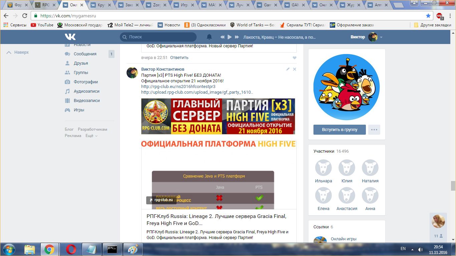This screenshot has width=456, height=256.
Task: Skip to the previous audio track
Action: pos(222,37)
